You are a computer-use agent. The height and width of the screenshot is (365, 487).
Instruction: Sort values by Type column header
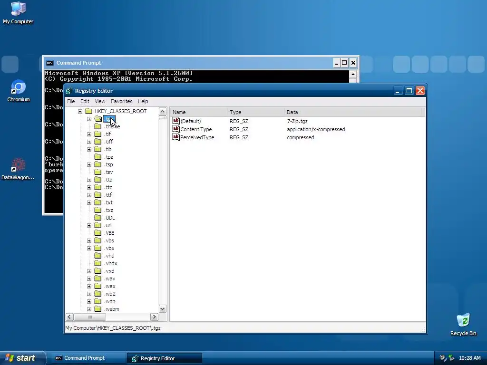click(255, 112)
